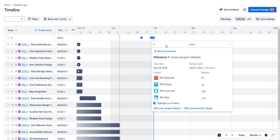280x140 pixels.
Task: Open BACKLOG status dropdown for DATA-1
Action: tap(63, 45)
